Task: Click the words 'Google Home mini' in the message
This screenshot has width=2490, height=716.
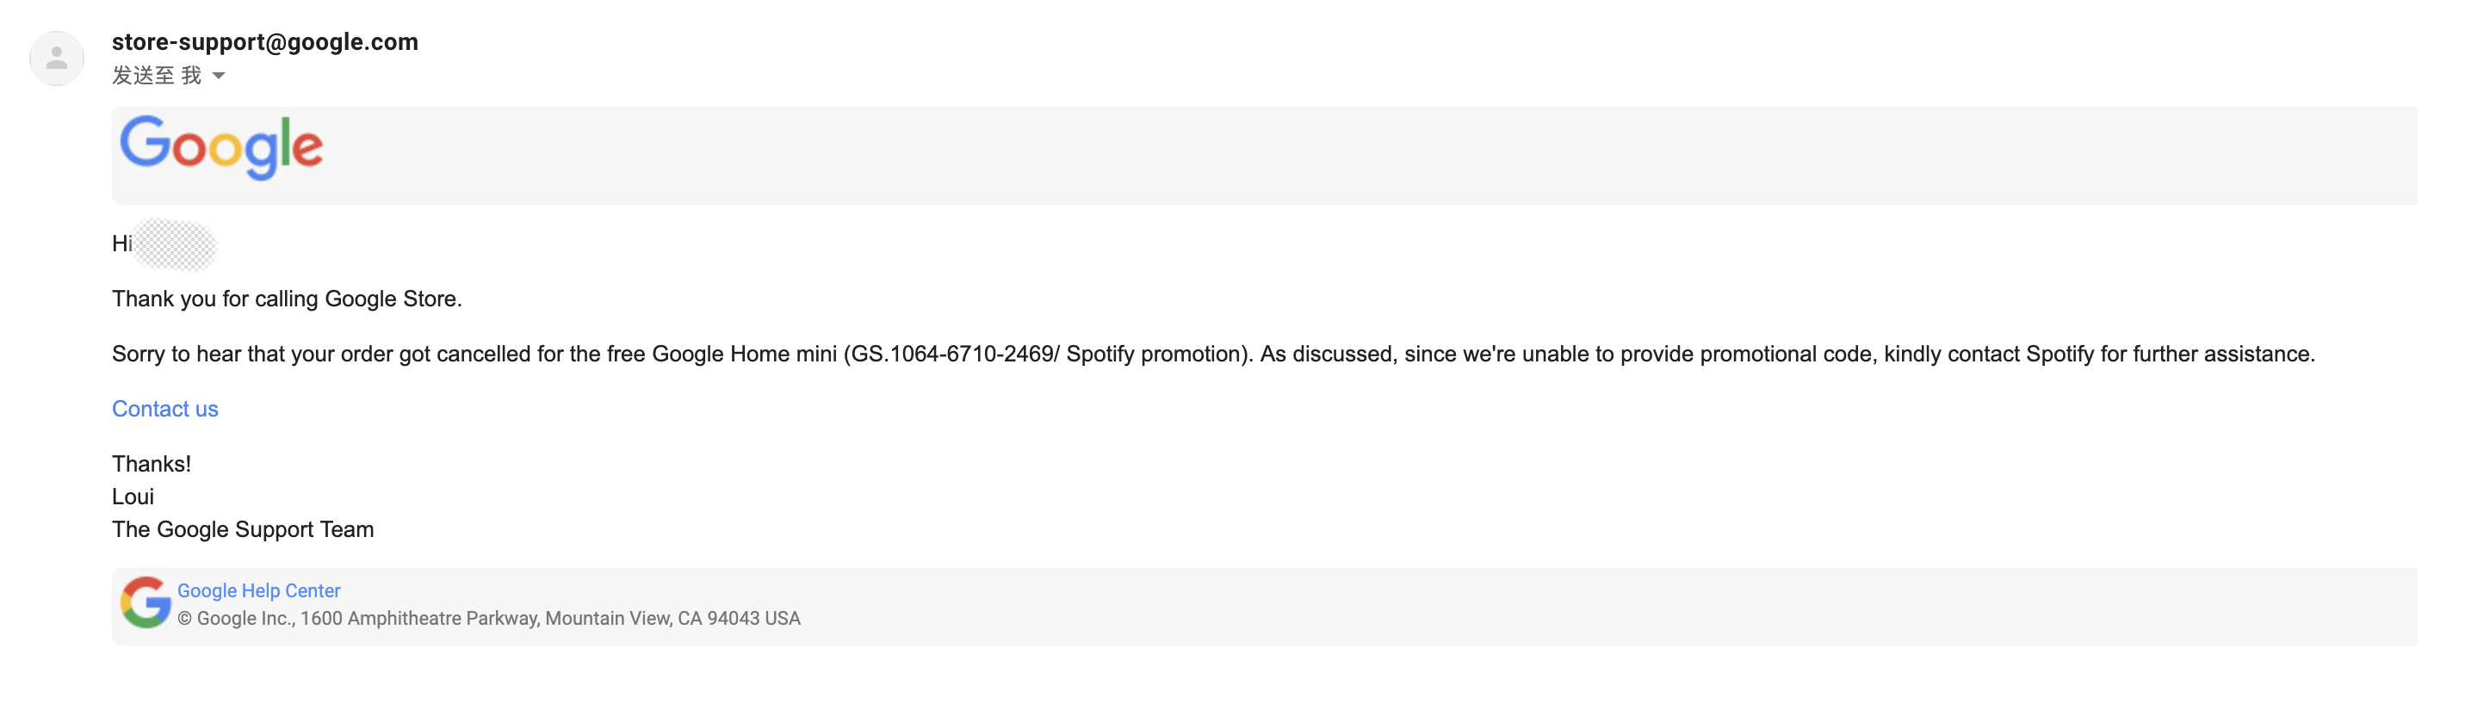Action: coord(743,354)
